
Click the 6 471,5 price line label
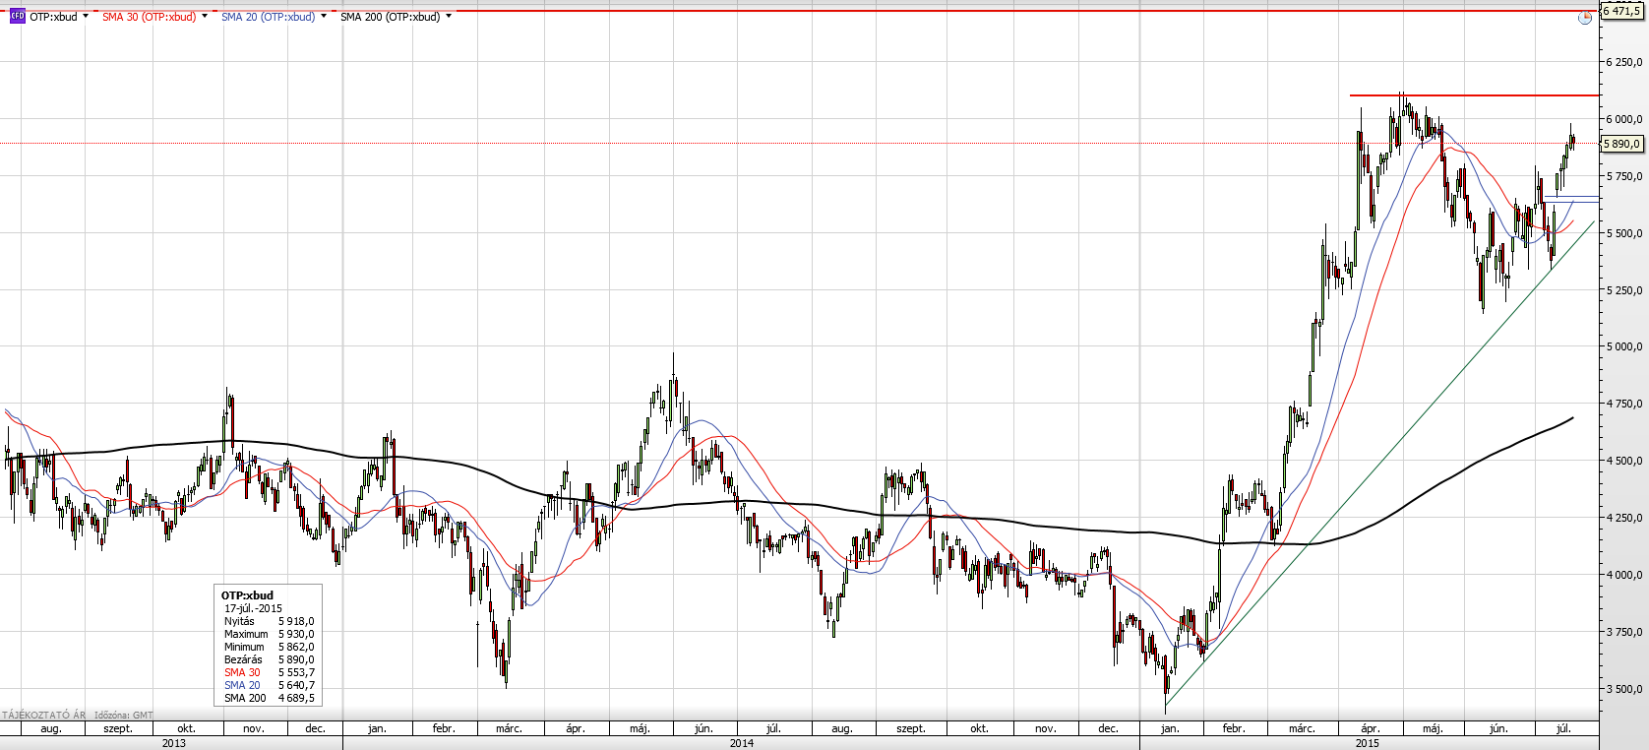(1621, 12)
